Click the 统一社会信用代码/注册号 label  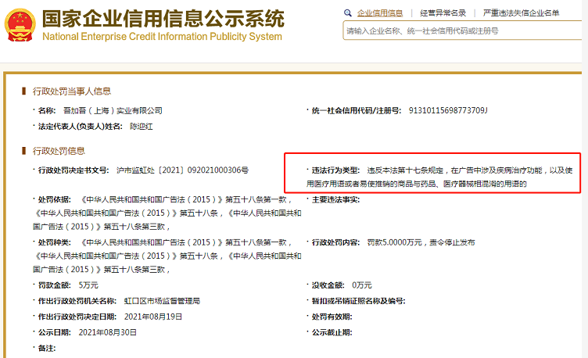coord(357,110)
